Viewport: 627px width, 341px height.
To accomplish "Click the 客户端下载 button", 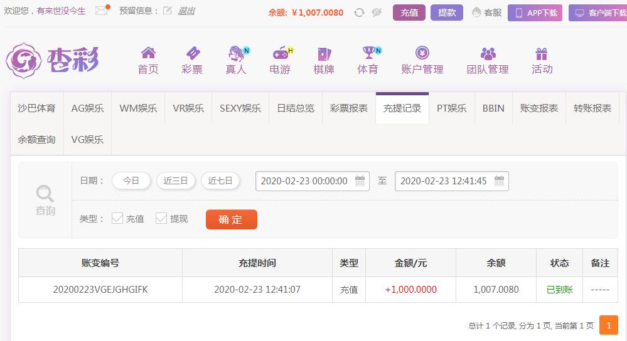I will coord(598,13).
